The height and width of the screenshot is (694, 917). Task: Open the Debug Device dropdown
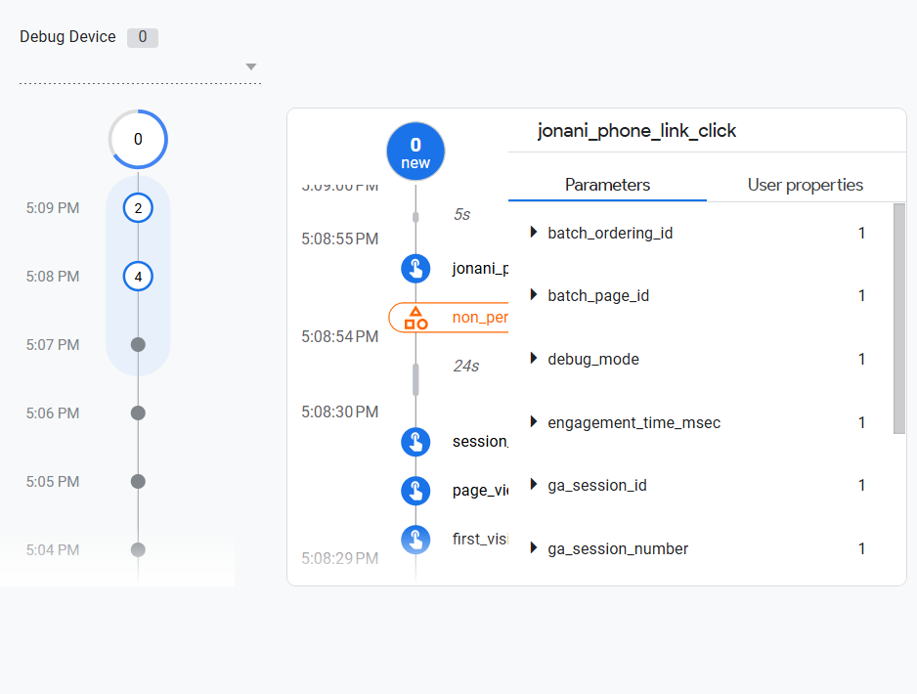click(251, 66)
